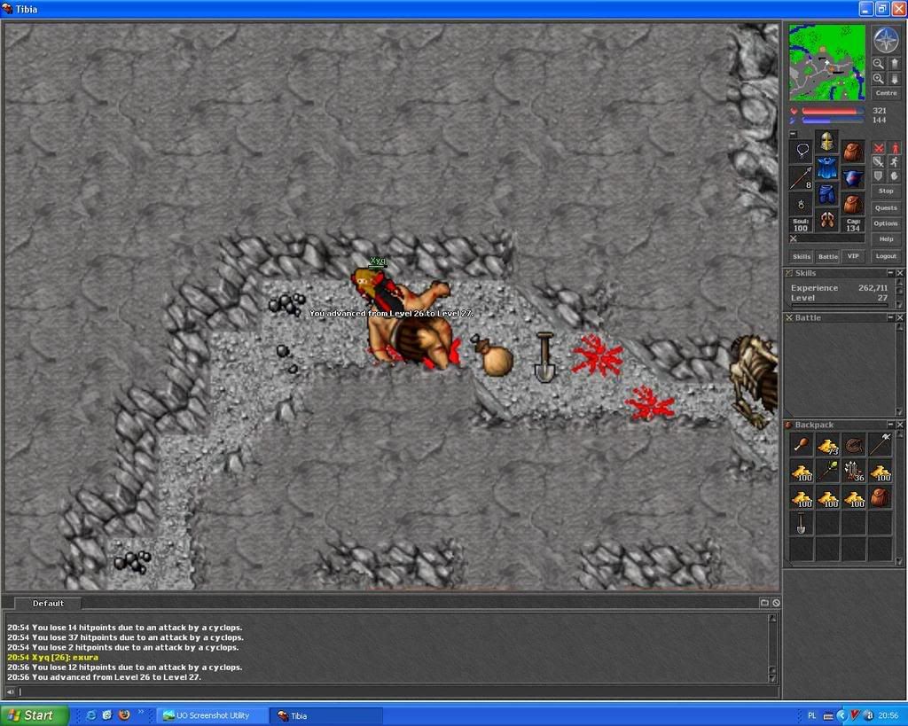Click the Logout button
This screenshot has width=908, height=726.
[886, 256]
